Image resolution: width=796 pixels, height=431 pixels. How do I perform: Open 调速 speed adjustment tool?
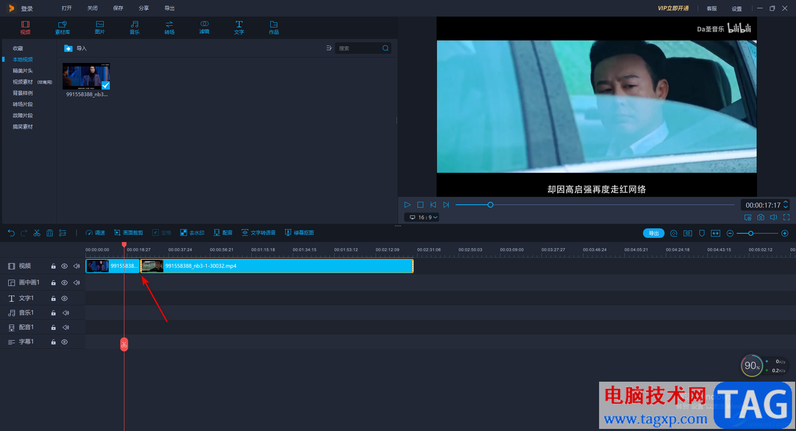(95, 233)
